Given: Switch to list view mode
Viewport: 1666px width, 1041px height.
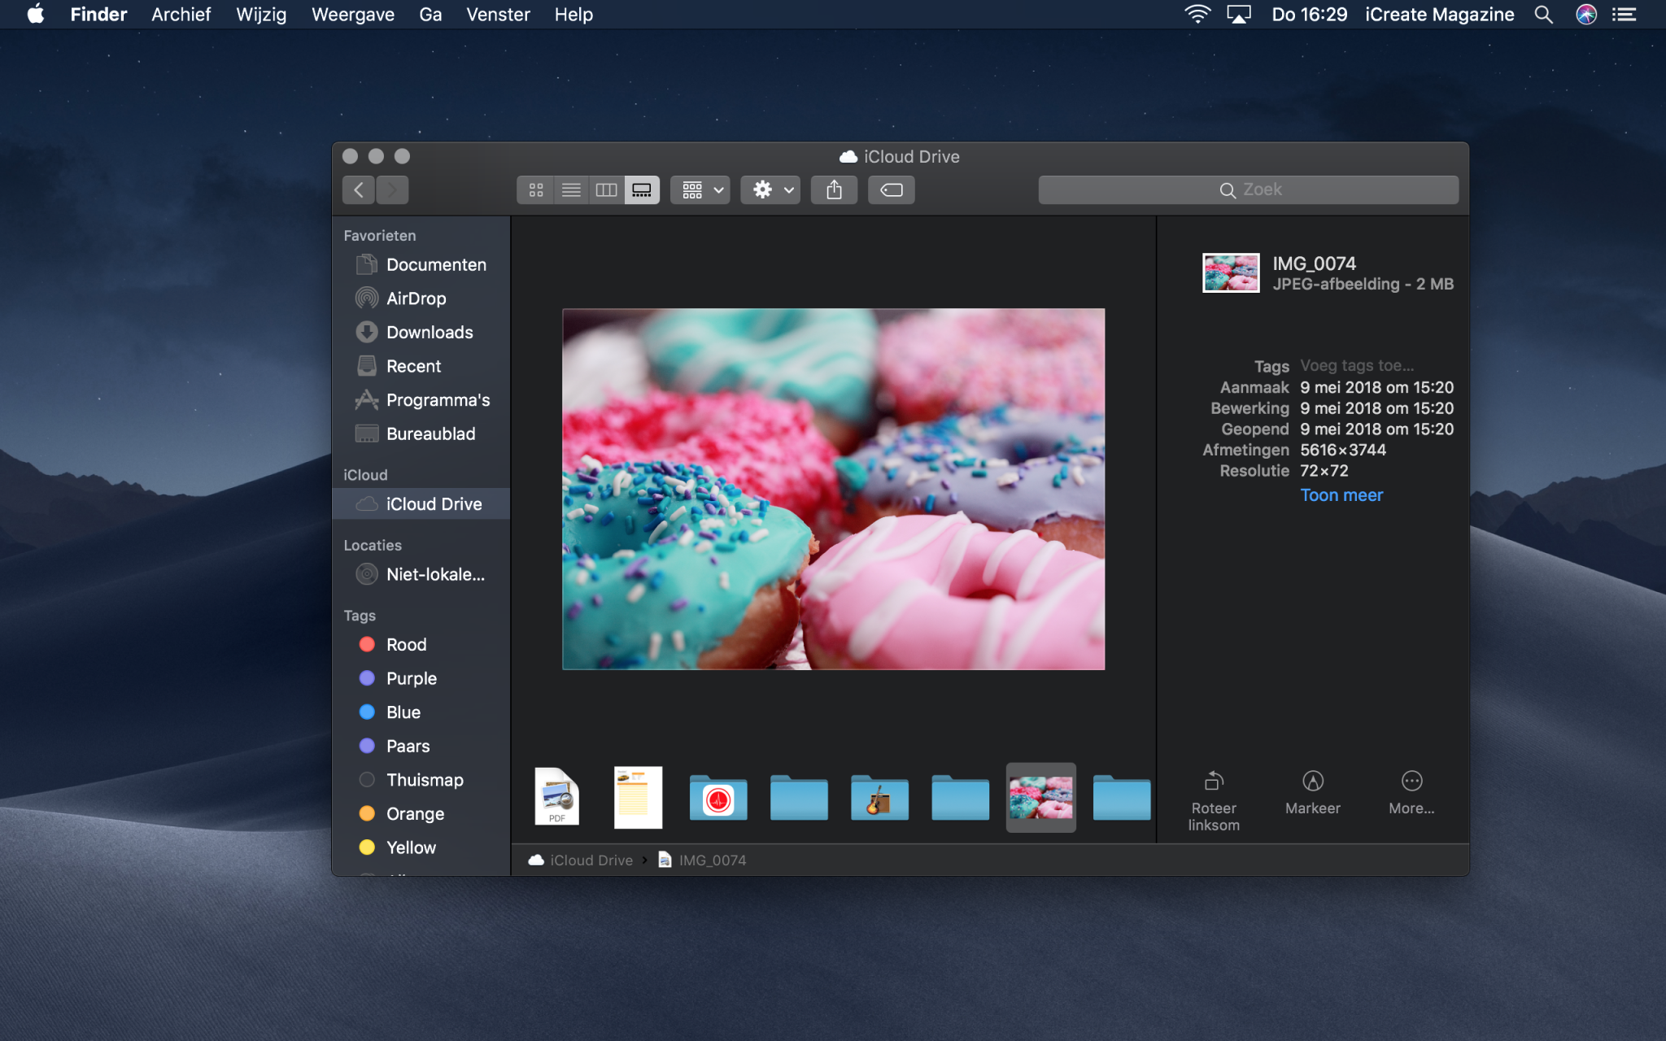Looking at the screenshot, I should pos(571,190).
